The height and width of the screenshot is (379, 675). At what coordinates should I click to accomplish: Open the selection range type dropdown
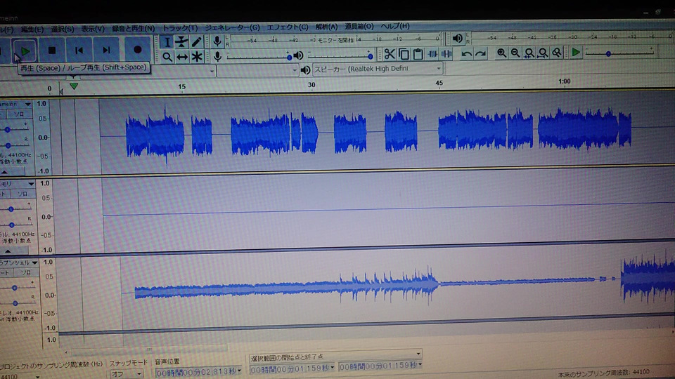click(335, 357)
